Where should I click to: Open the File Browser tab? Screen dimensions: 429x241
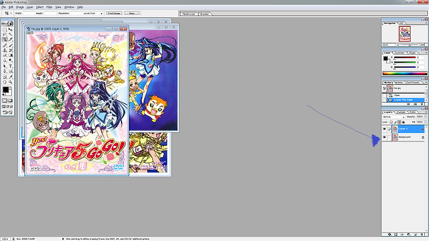tap(189, 14)
